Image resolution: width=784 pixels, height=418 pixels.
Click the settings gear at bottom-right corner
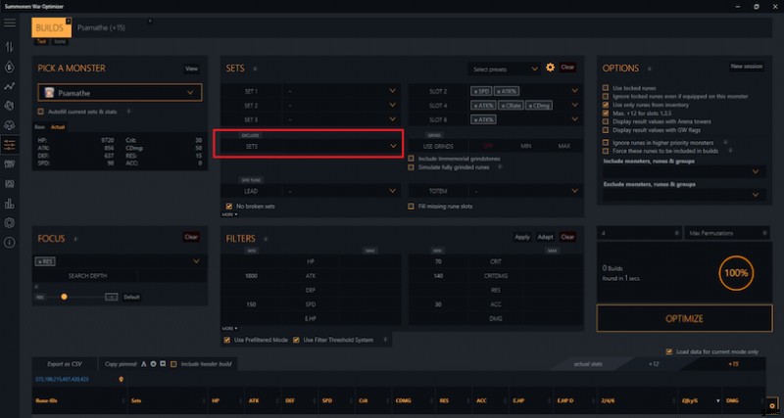pos(772,404)
